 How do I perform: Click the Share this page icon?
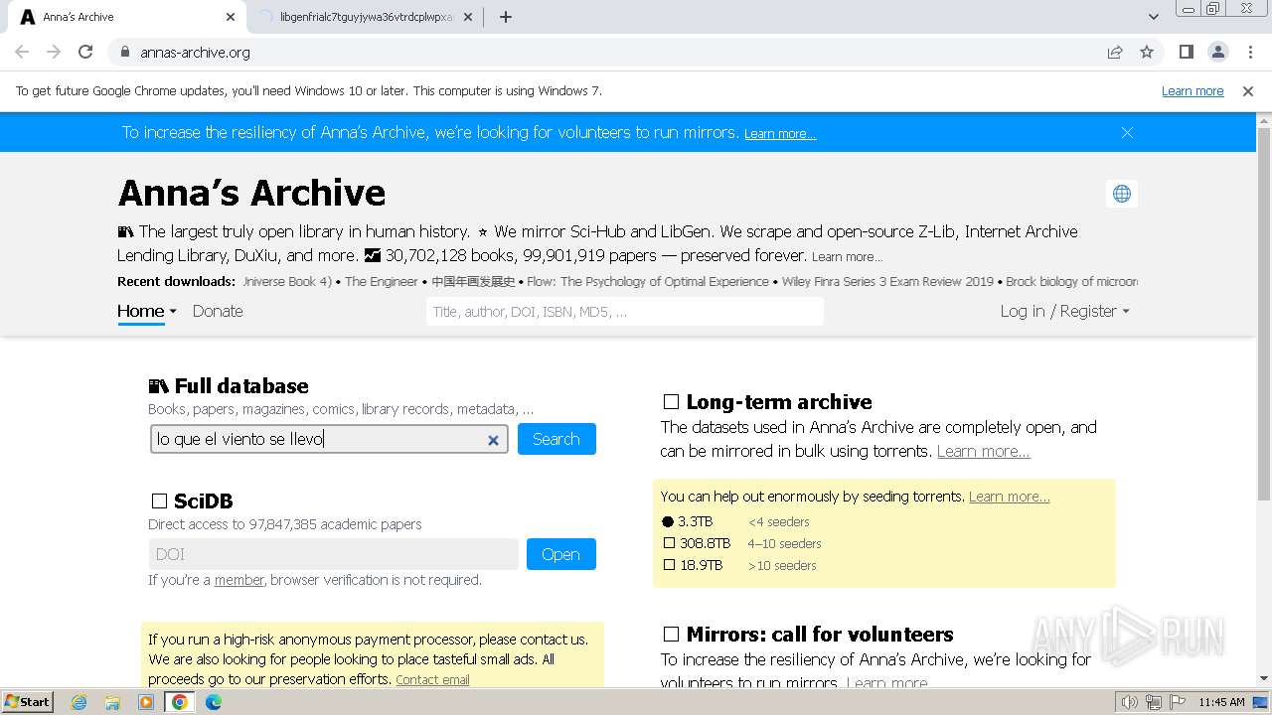point(1115,52)
